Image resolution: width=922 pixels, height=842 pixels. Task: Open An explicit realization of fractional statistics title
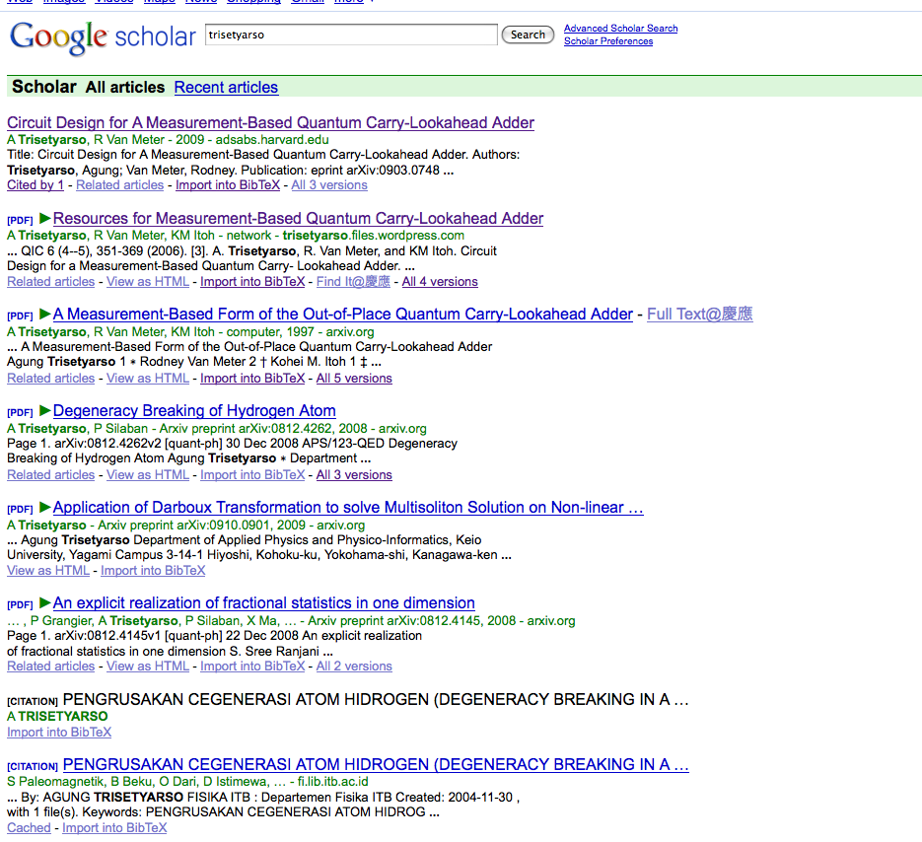263,603
